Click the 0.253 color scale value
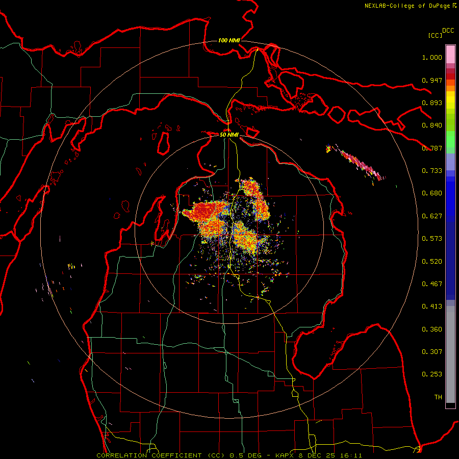 432,374
